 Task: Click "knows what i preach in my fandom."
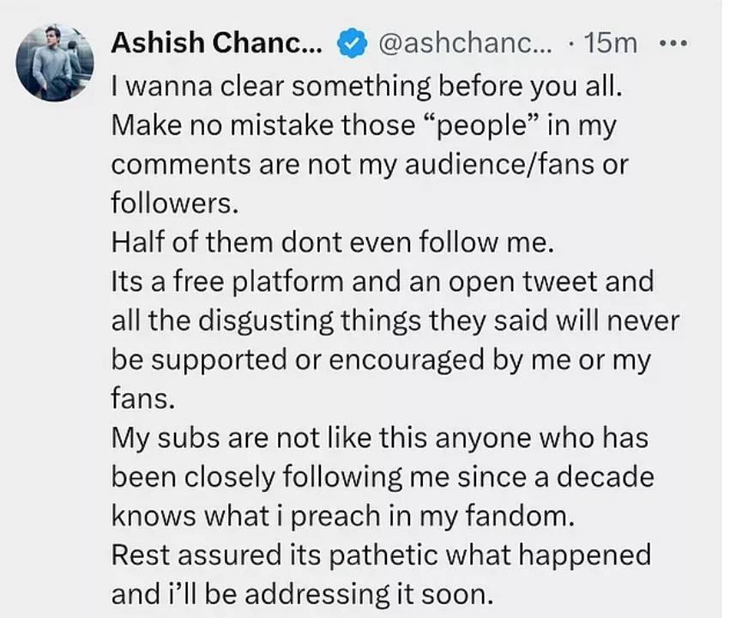(341, 515)
